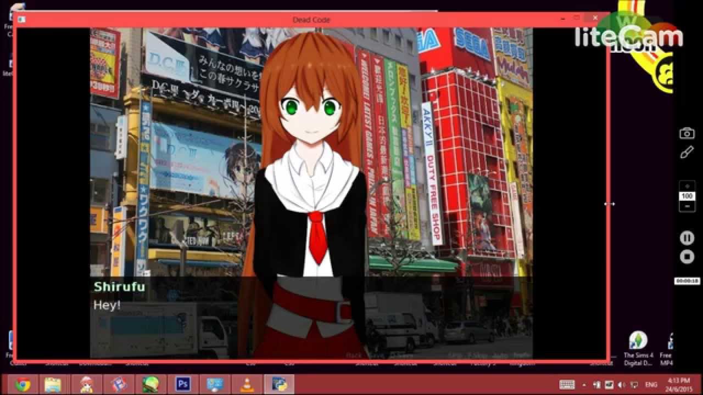This screenshot has height=395, width=703.
Task: Switch to the Python game taskbar icon
Action: 280,385
